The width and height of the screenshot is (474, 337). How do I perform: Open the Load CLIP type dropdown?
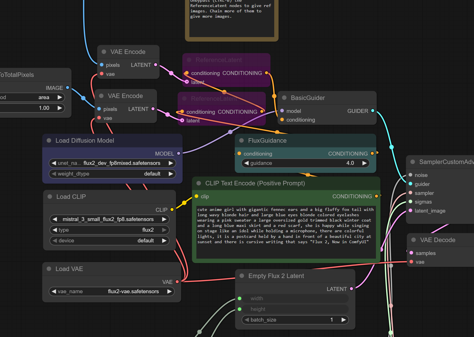click(x=110, y=230)
